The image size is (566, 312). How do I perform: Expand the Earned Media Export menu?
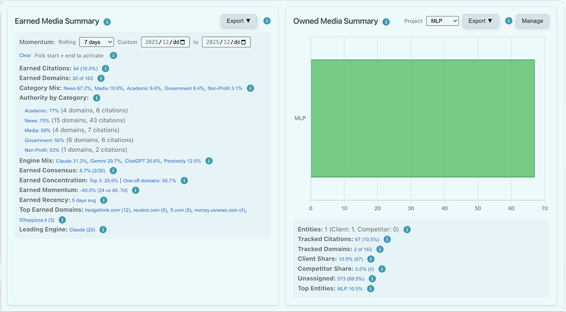pos(239,21)
